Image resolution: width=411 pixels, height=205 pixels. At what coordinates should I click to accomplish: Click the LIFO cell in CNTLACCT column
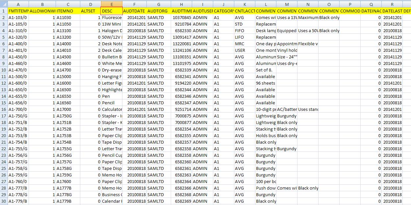pyautogui.click(x=244, y=37)
